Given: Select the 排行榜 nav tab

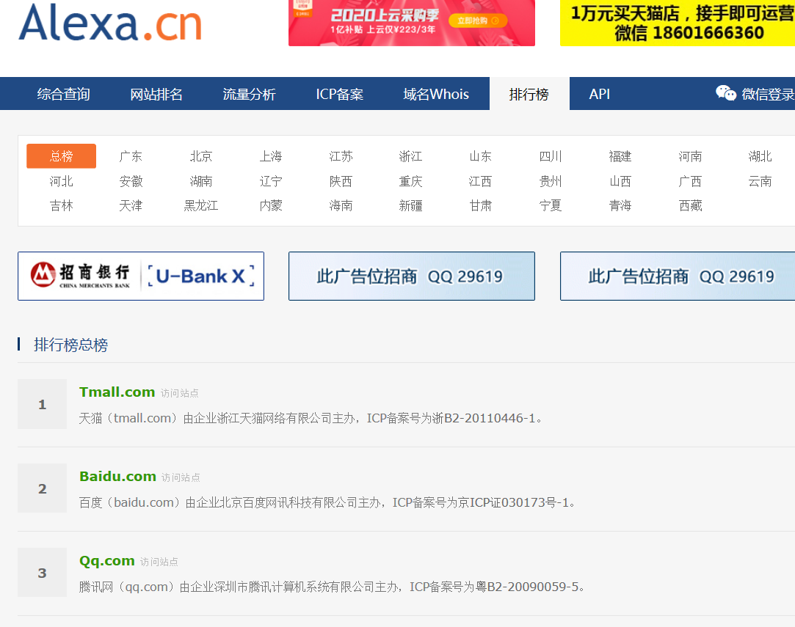Looking at the screenshot, I should tap(529, 94).
